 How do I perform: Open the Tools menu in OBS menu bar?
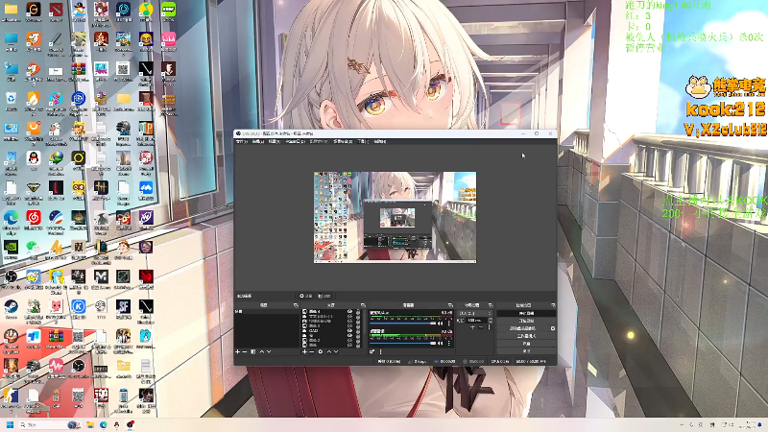363,141
